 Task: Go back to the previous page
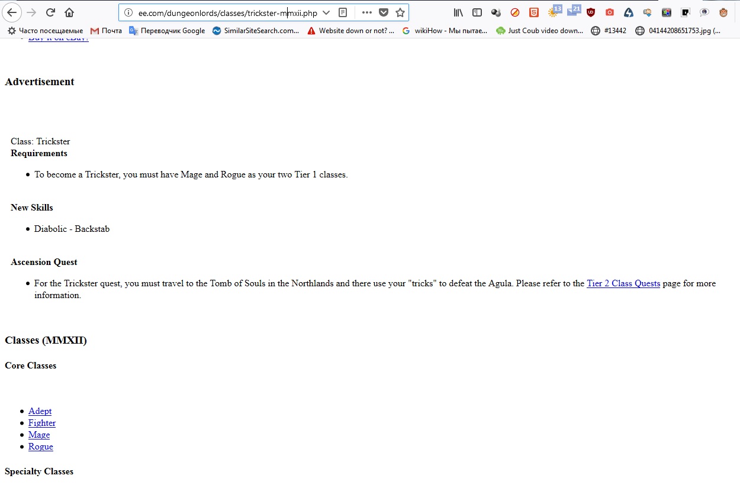coord(12,12)
